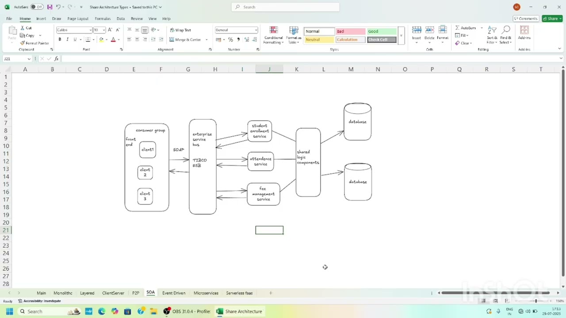Image resolution: width=566 pixels, height=318 pixels.
Task: Click the Decrease Font Size icon
Action: click(x=118, y=30)
